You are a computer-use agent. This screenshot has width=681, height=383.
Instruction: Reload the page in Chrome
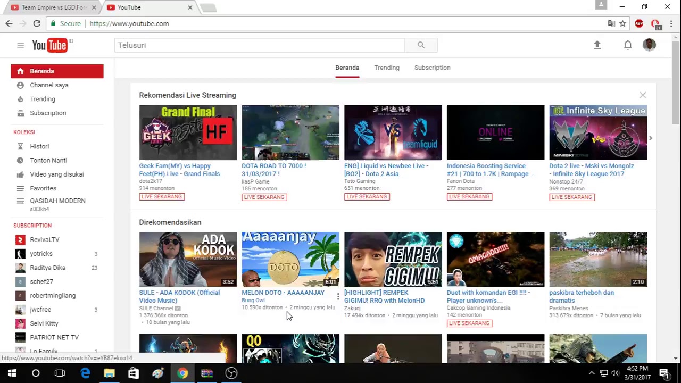pyautogui.click(x=37, y=23)
